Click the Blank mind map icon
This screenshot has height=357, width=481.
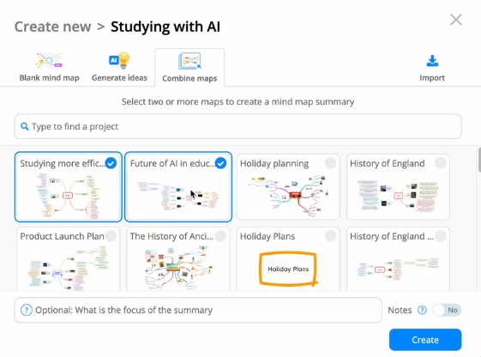49,60
